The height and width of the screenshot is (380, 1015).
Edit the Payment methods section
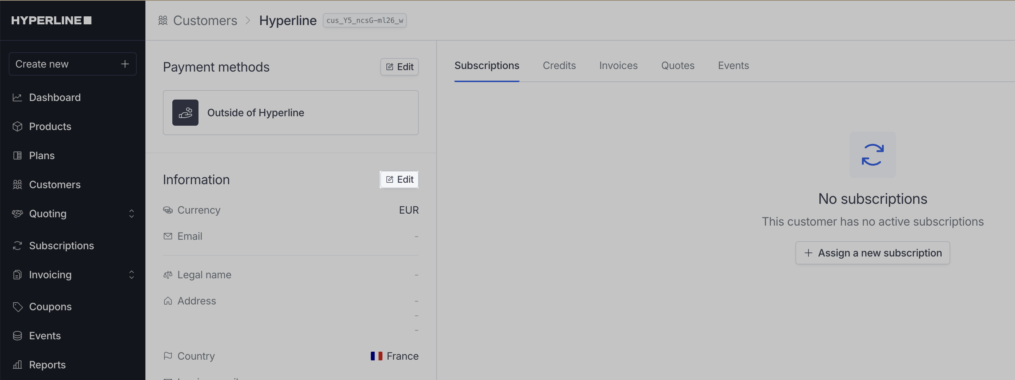[x=399, y=67]
